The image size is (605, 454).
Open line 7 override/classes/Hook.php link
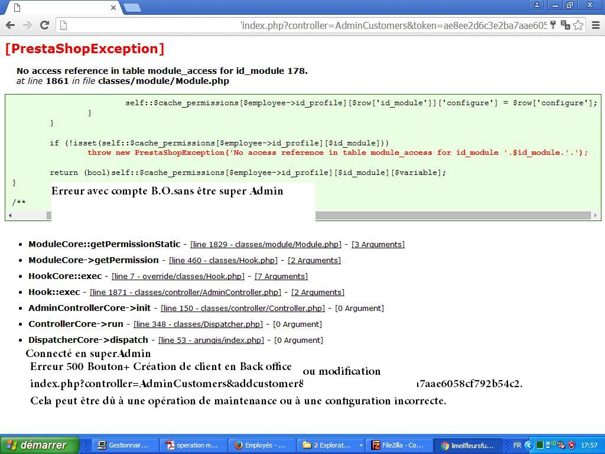[x=178, y=277]
